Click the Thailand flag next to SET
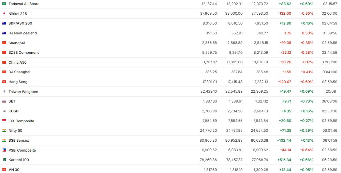 pyautogui.click(x=4, y=101)
